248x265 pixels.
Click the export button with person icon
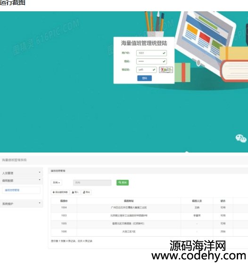pyautogui.click(x=86, y=192)
